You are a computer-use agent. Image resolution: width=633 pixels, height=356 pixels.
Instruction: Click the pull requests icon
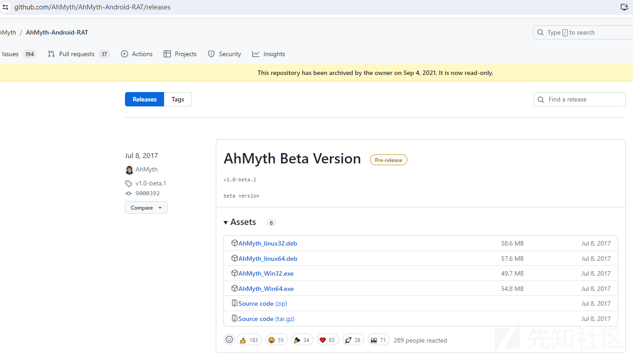51,54
